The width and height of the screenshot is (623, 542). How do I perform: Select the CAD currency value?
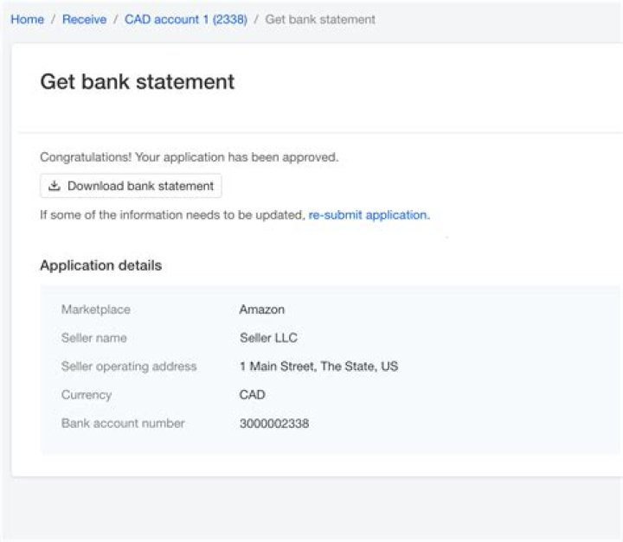252,395
